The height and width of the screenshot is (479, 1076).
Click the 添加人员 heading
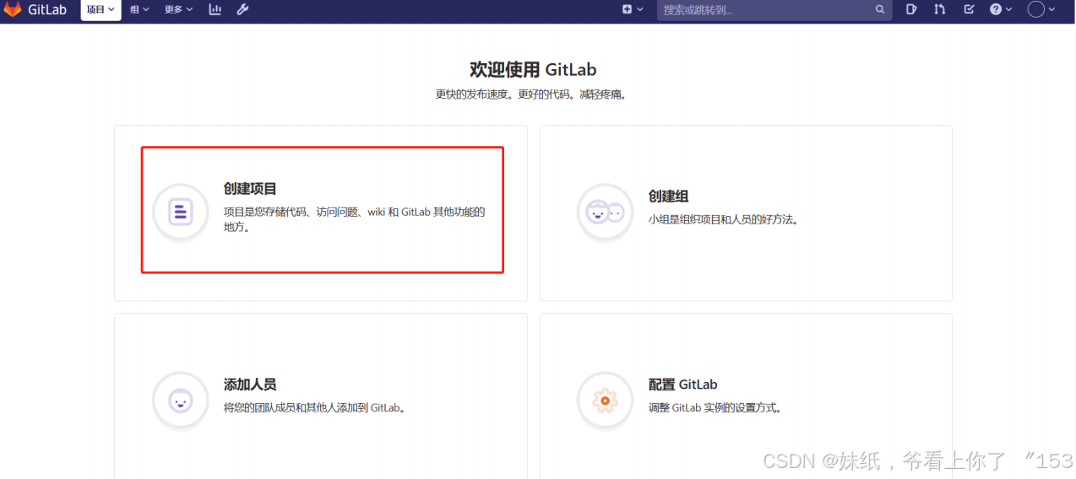click(250, 385)
